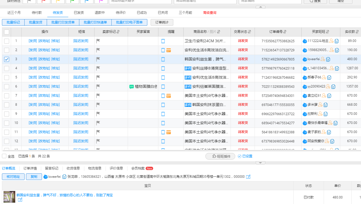Click the copy document icon in loveerfei row
This screenshot has height=204, width=361.
tap(328, 59)
